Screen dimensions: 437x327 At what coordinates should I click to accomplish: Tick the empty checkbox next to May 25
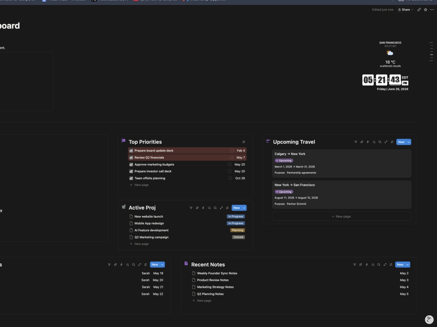coord(230,171)
